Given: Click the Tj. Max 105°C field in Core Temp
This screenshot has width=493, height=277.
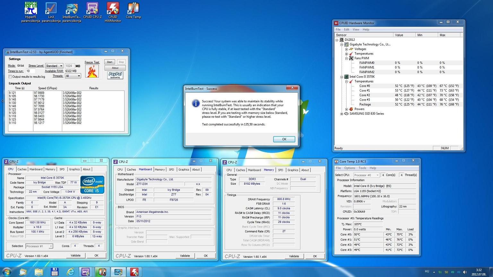Looking at the screenshot, I should point(368,224).
